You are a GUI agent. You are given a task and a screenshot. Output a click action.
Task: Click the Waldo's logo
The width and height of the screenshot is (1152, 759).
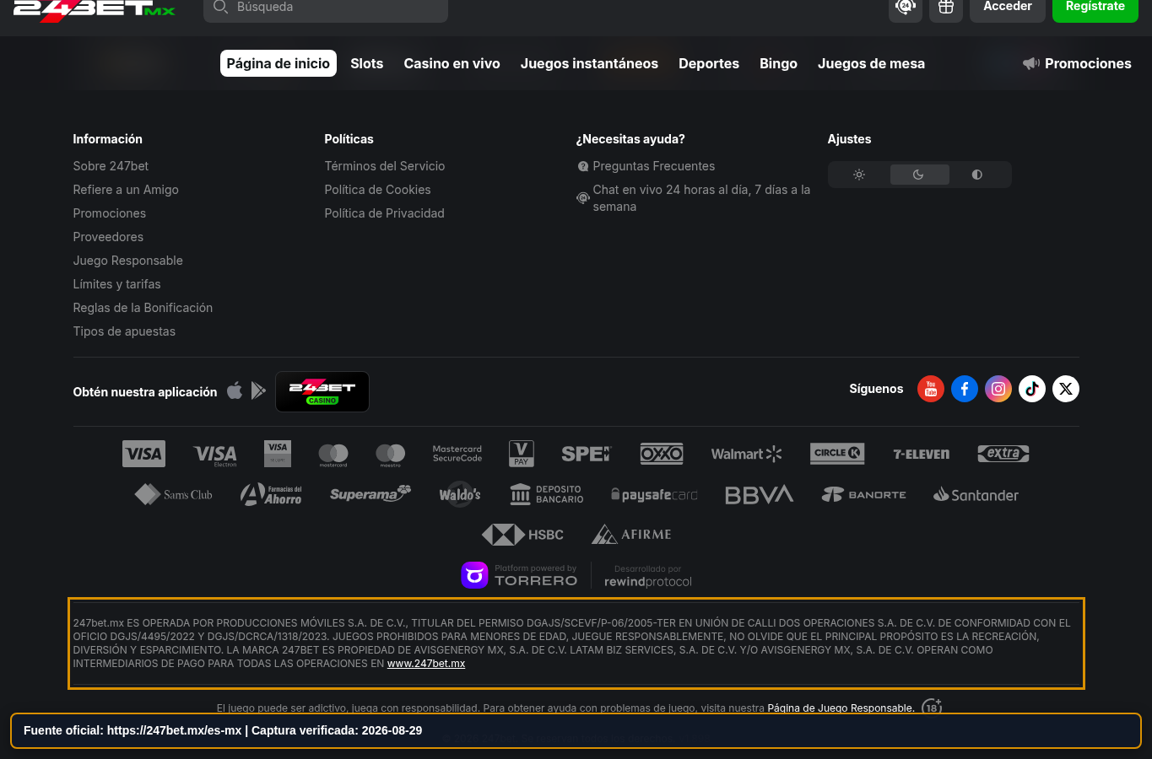point(460,494)
